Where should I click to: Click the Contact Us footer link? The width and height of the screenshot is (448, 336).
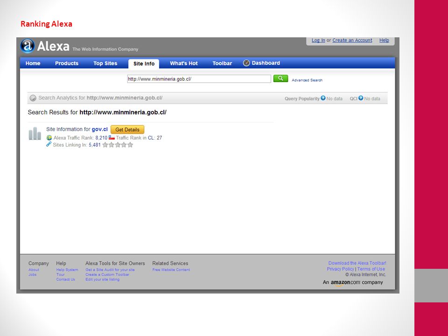[x=65, y=280]
